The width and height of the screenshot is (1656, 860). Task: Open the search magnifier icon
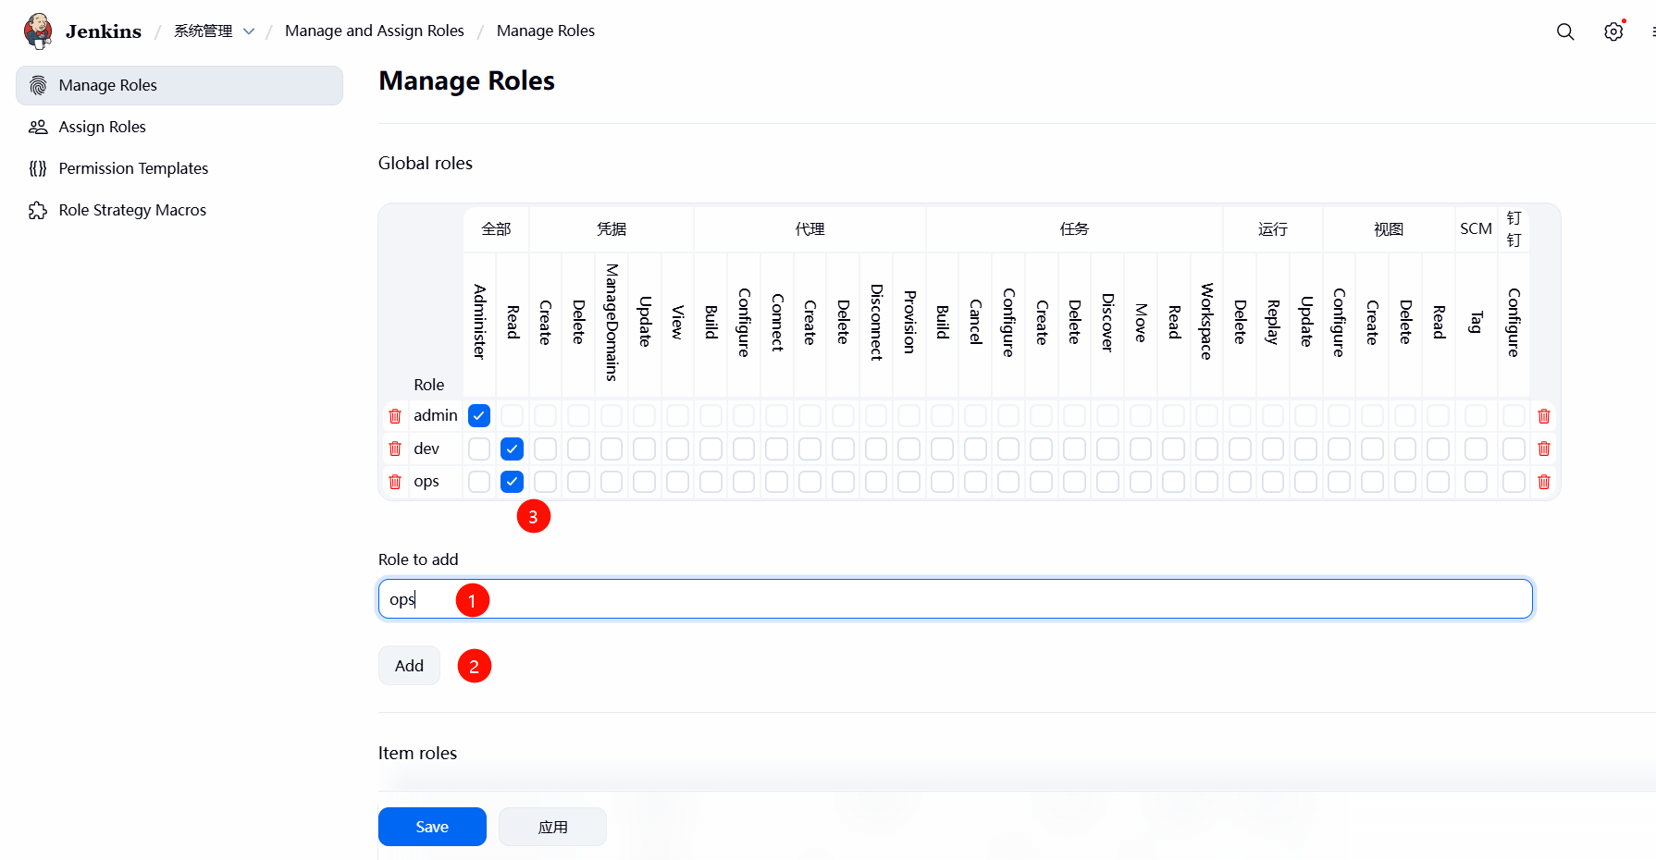[x=1564, y=31]
